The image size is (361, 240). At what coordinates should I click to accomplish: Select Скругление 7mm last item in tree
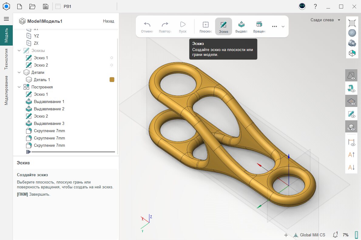tap(49, 146)
